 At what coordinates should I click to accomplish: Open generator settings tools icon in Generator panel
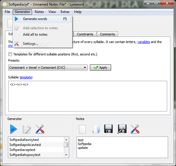[x=40, y=129]
